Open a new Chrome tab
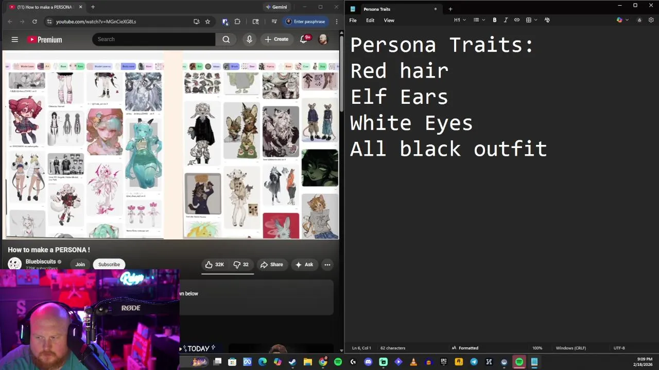The width and height of the screenshot is (659, 370). 93,7
